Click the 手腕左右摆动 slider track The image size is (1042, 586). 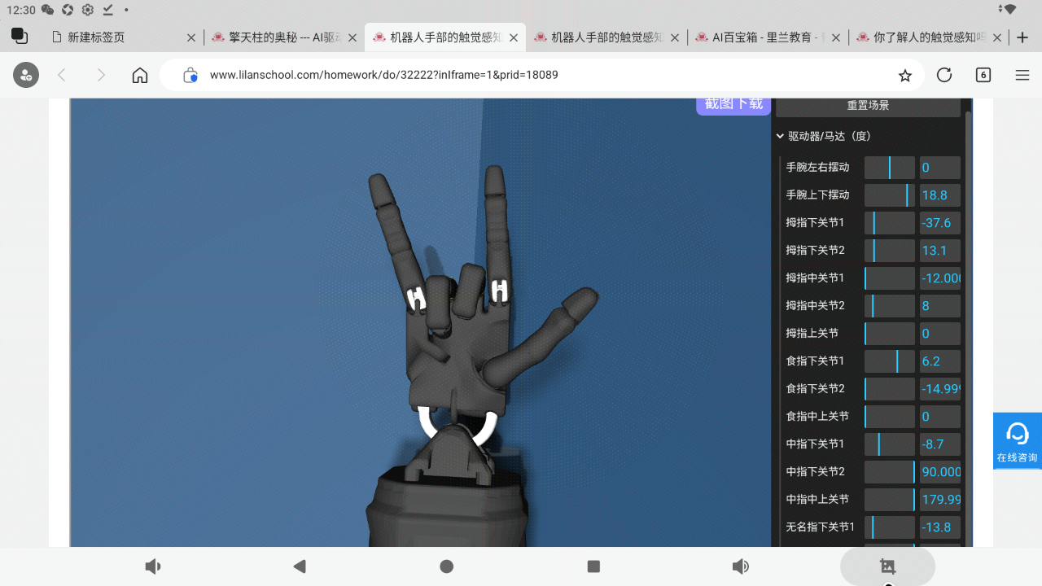point(889,168)
